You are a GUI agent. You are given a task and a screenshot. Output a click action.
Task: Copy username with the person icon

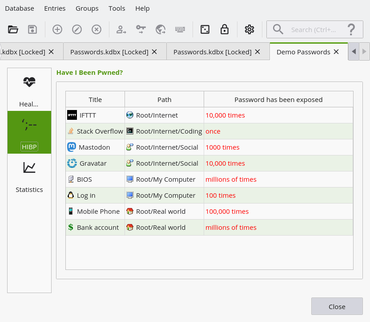121,29
